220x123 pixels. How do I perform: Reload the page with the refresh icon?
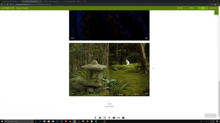tap(7, 4)
